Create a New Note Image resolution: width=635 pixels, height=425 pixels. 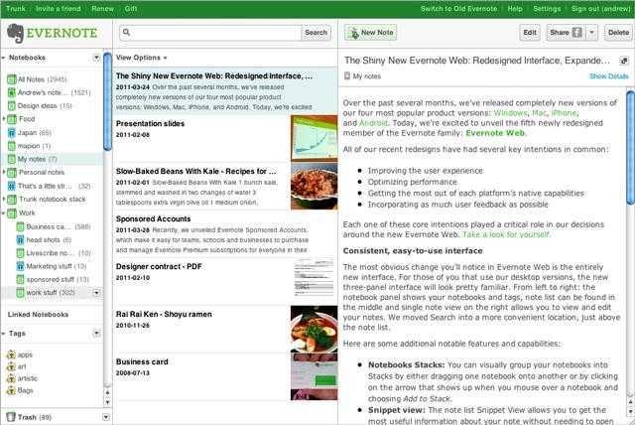click(370, 33)
